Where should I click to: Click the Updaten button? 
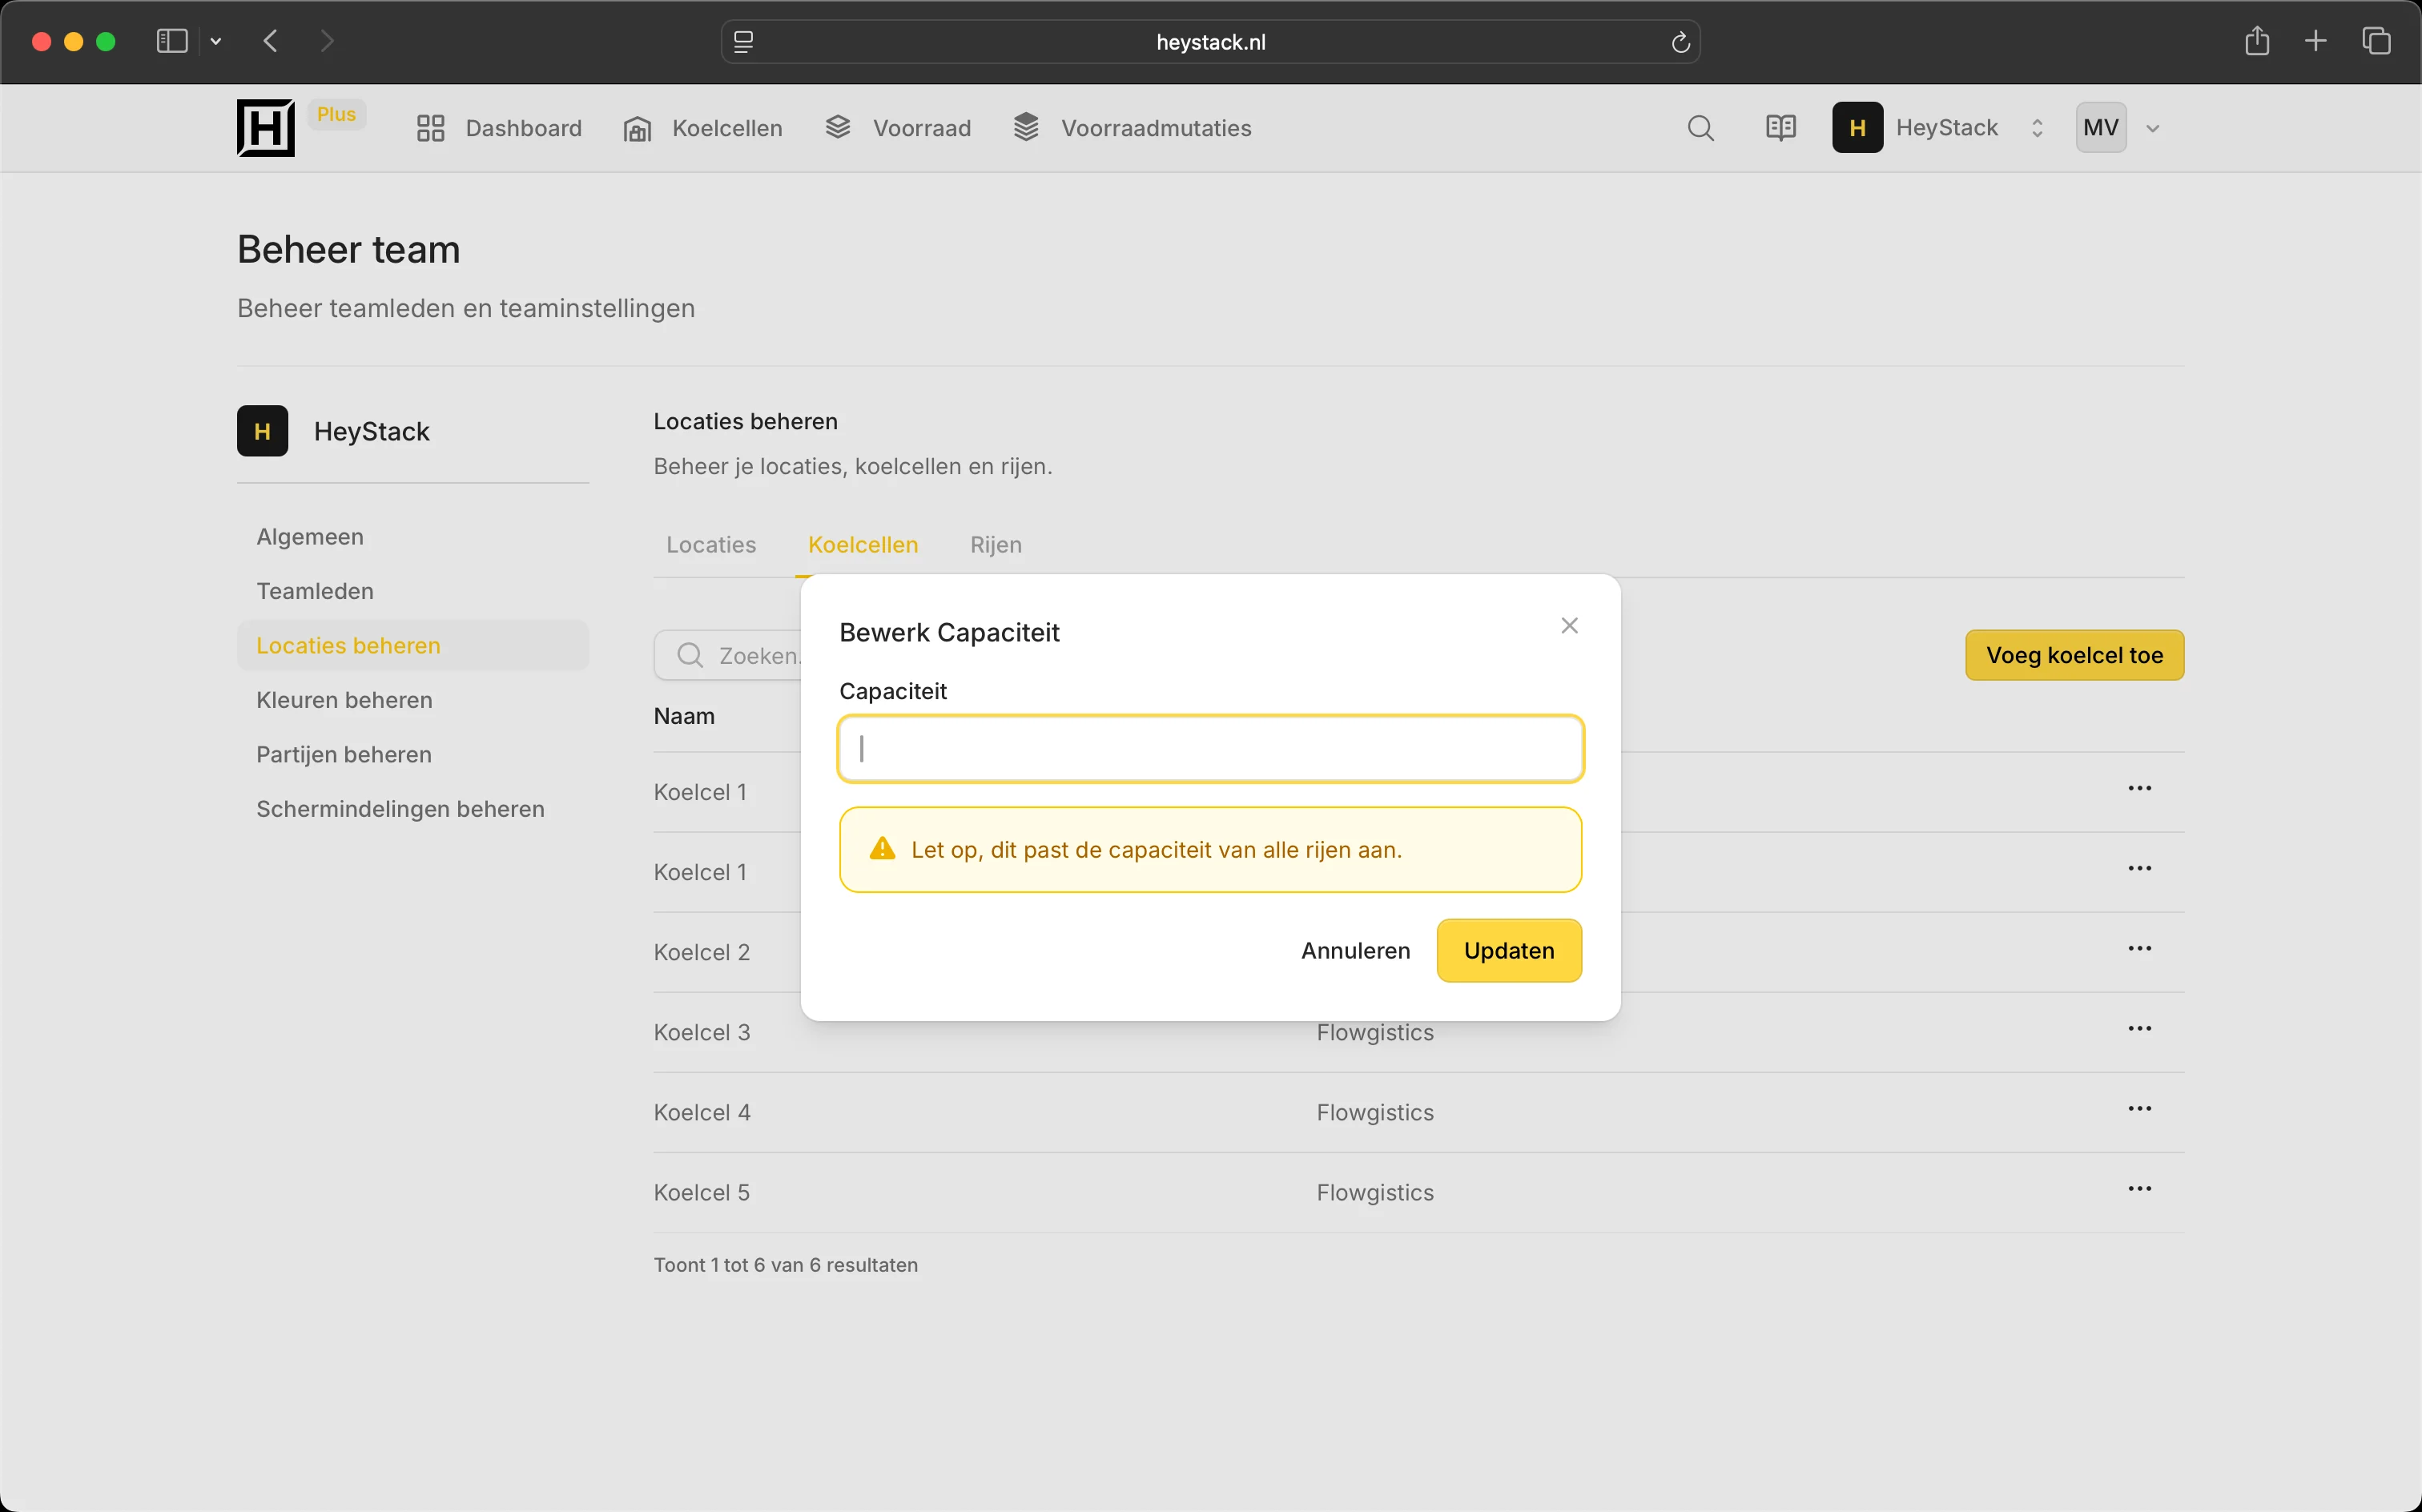tap(1509, 951)
